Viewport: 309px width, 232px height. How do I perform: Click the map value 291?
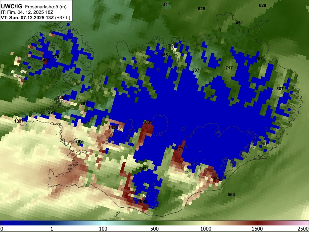(x=52, y=112)
